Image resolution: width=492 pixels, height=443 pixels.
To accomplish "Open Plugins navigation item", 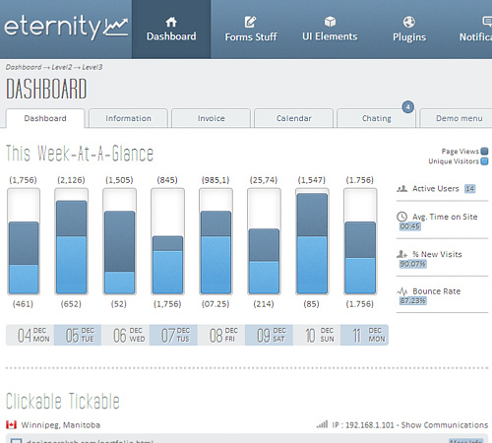I will 409,30.
